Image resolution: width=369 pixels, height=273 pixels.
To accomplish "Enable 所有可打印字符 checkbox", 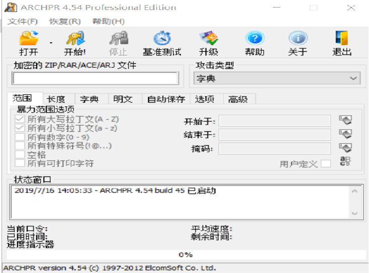I will click(x=20, y=163).
